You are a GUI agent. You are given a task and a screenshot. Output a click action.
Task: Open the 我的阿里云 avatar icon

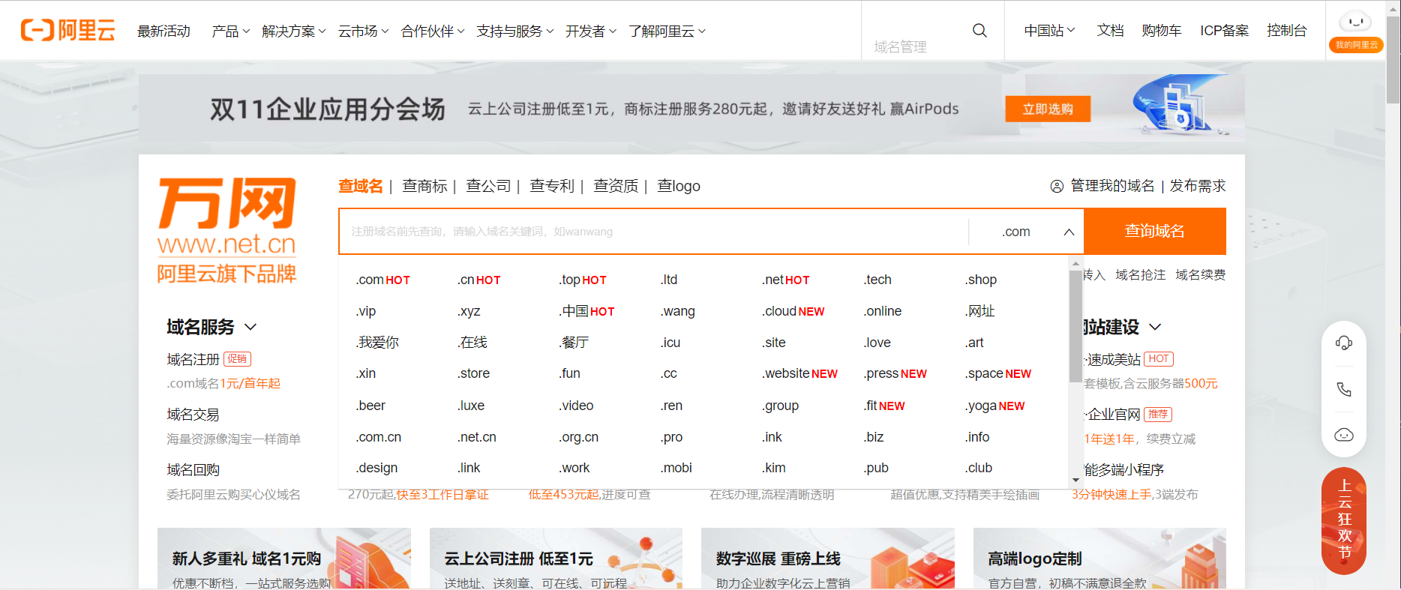[1355, 30]
